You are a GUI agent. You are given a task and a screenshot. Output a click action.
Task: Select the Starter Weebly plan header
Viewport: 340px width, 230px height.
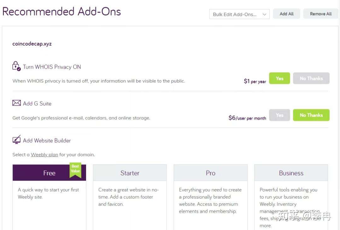(x=130, y=173)
